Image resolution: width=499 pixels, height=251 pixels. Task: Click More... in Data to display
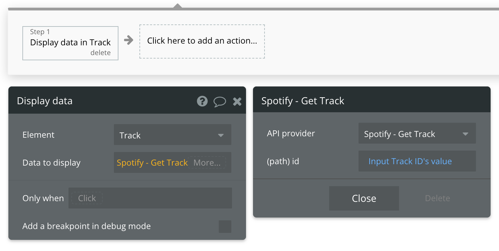pyautogui.click(x=207, y=162)
